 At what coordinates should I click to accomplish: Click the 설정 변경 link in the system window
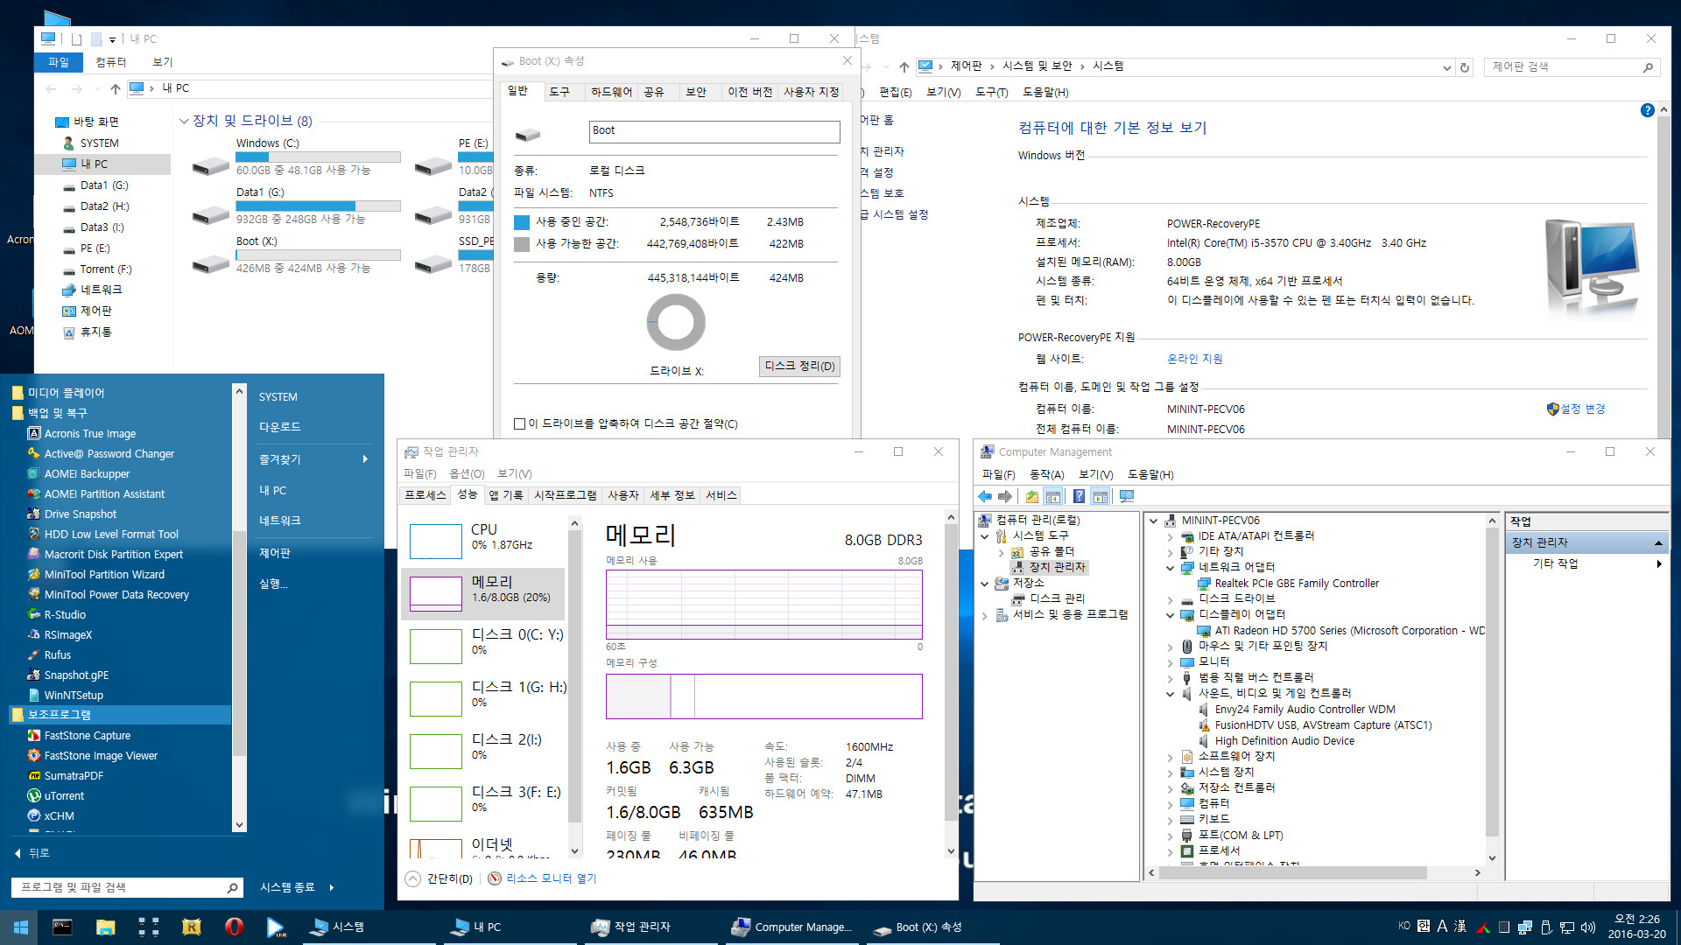pos(1583,409)
